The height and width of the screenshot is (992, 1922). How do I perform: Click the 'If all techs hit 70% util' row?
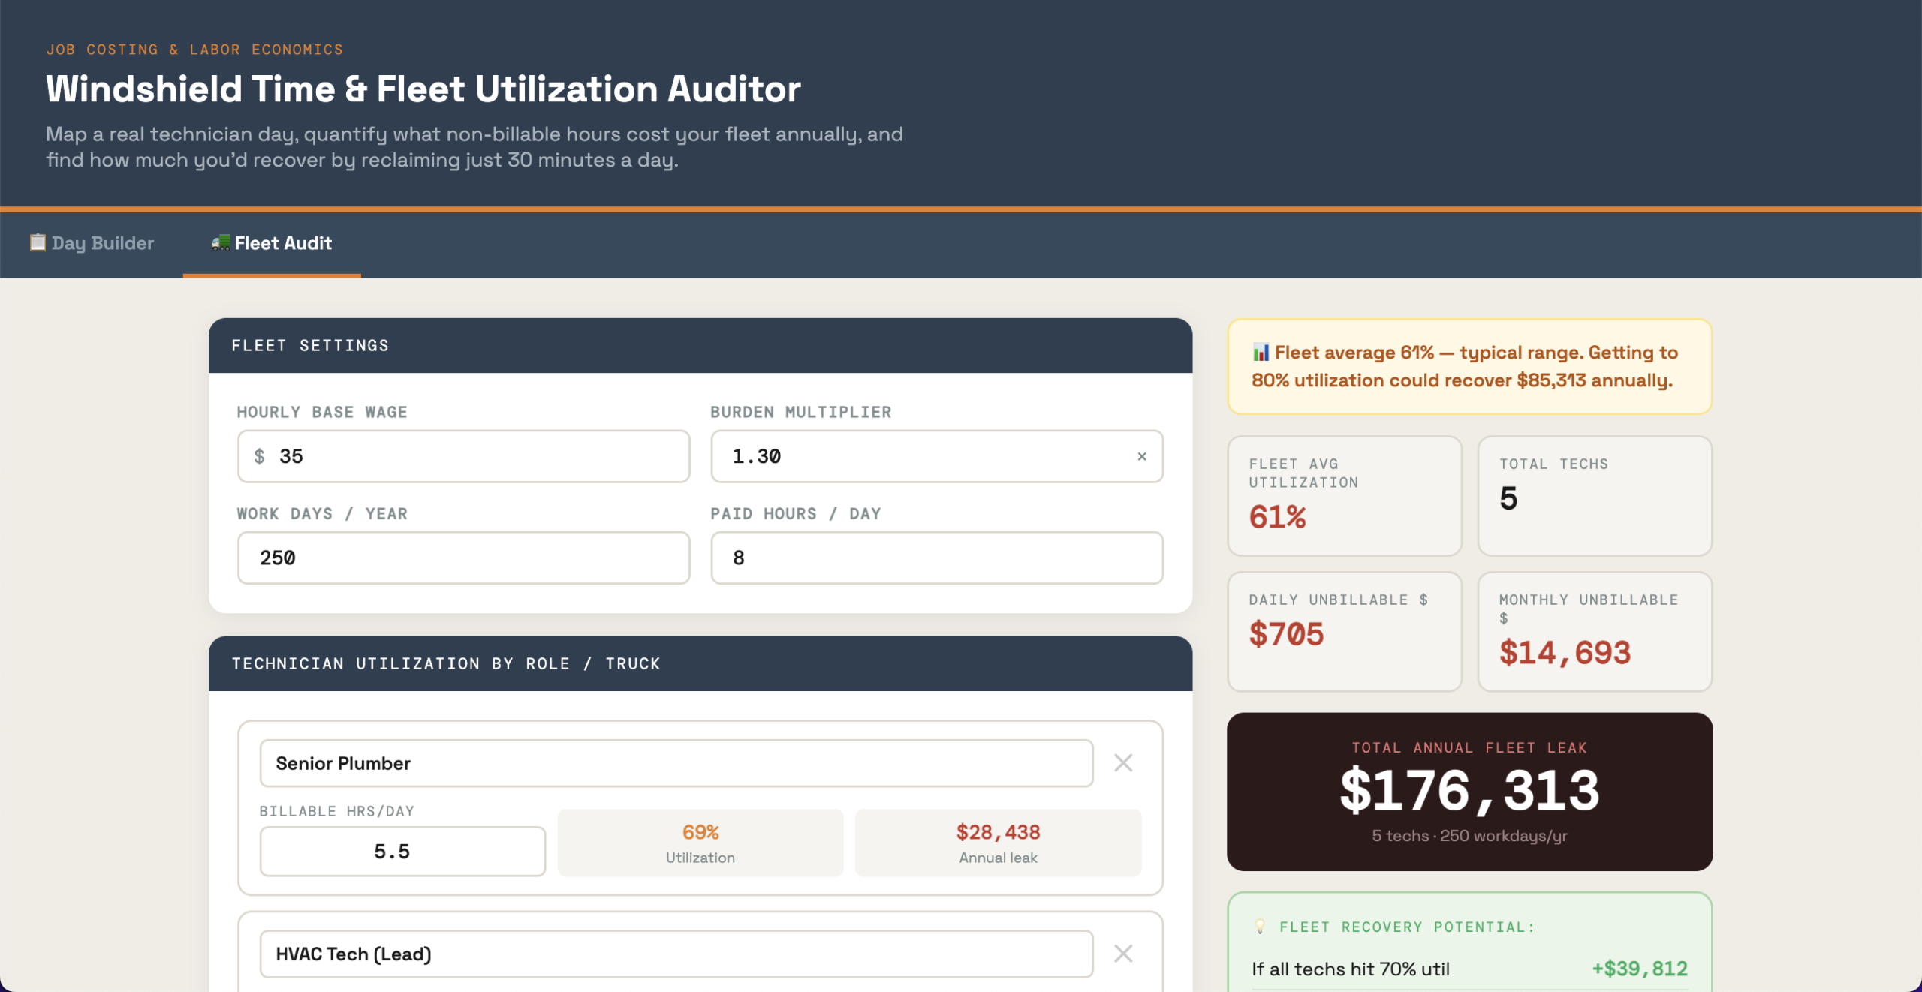tap(1469, 969)
